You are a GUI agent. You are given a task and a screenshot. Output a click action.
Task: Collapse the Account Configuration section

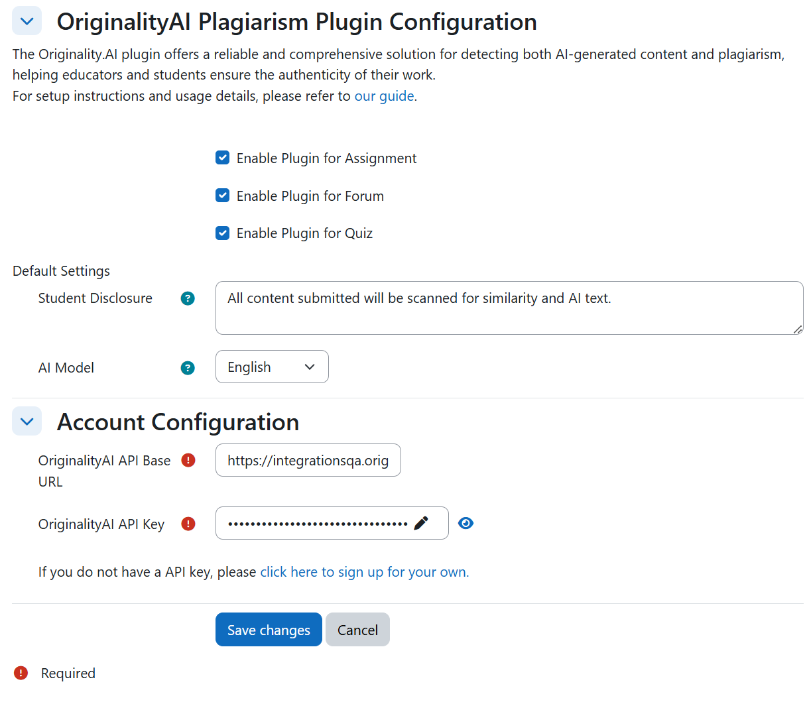click(27, 422)
